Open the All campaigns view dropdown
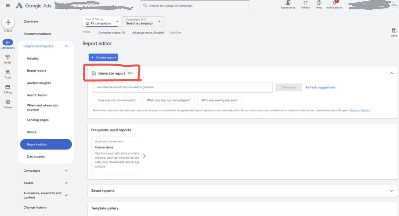This screenshot has width=399, height=216. click(x=101, y=22)
